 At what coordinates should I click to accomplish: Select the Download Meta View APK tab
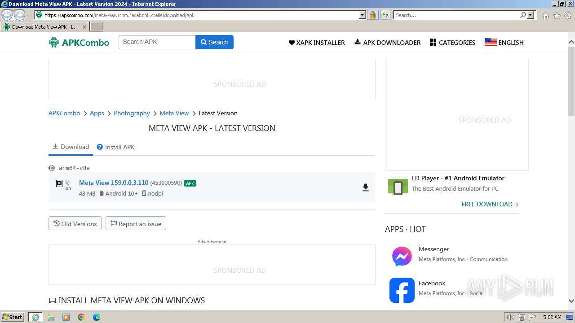45,27
